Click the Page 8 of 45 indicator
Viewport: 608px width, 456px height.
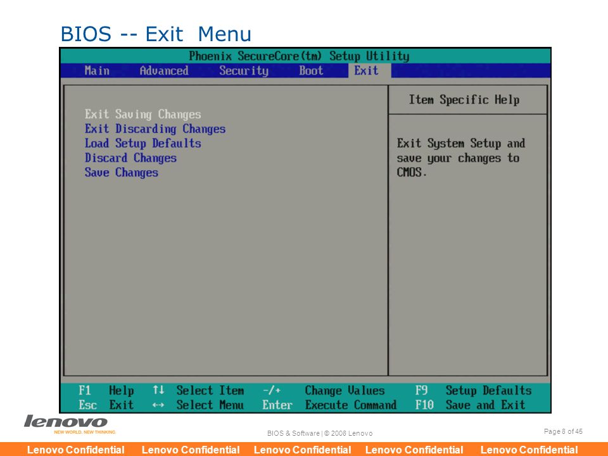[x=563, y=431]
